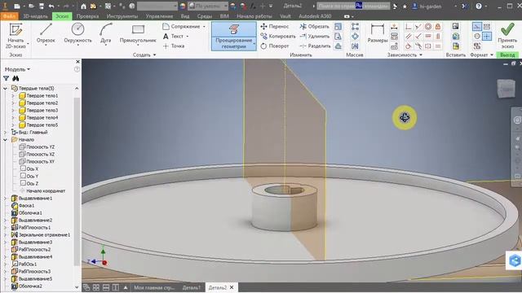
Task: Apply the fix lock constraint icon
Action: (x=438, y=26)
